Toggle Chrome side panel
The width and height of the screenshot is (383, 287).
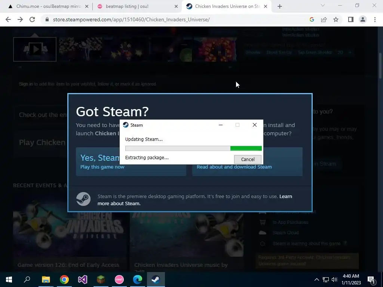pyautogui.click(x=351, y=19)
